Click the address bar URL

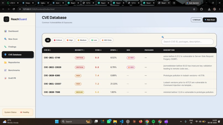click(39, 9)
